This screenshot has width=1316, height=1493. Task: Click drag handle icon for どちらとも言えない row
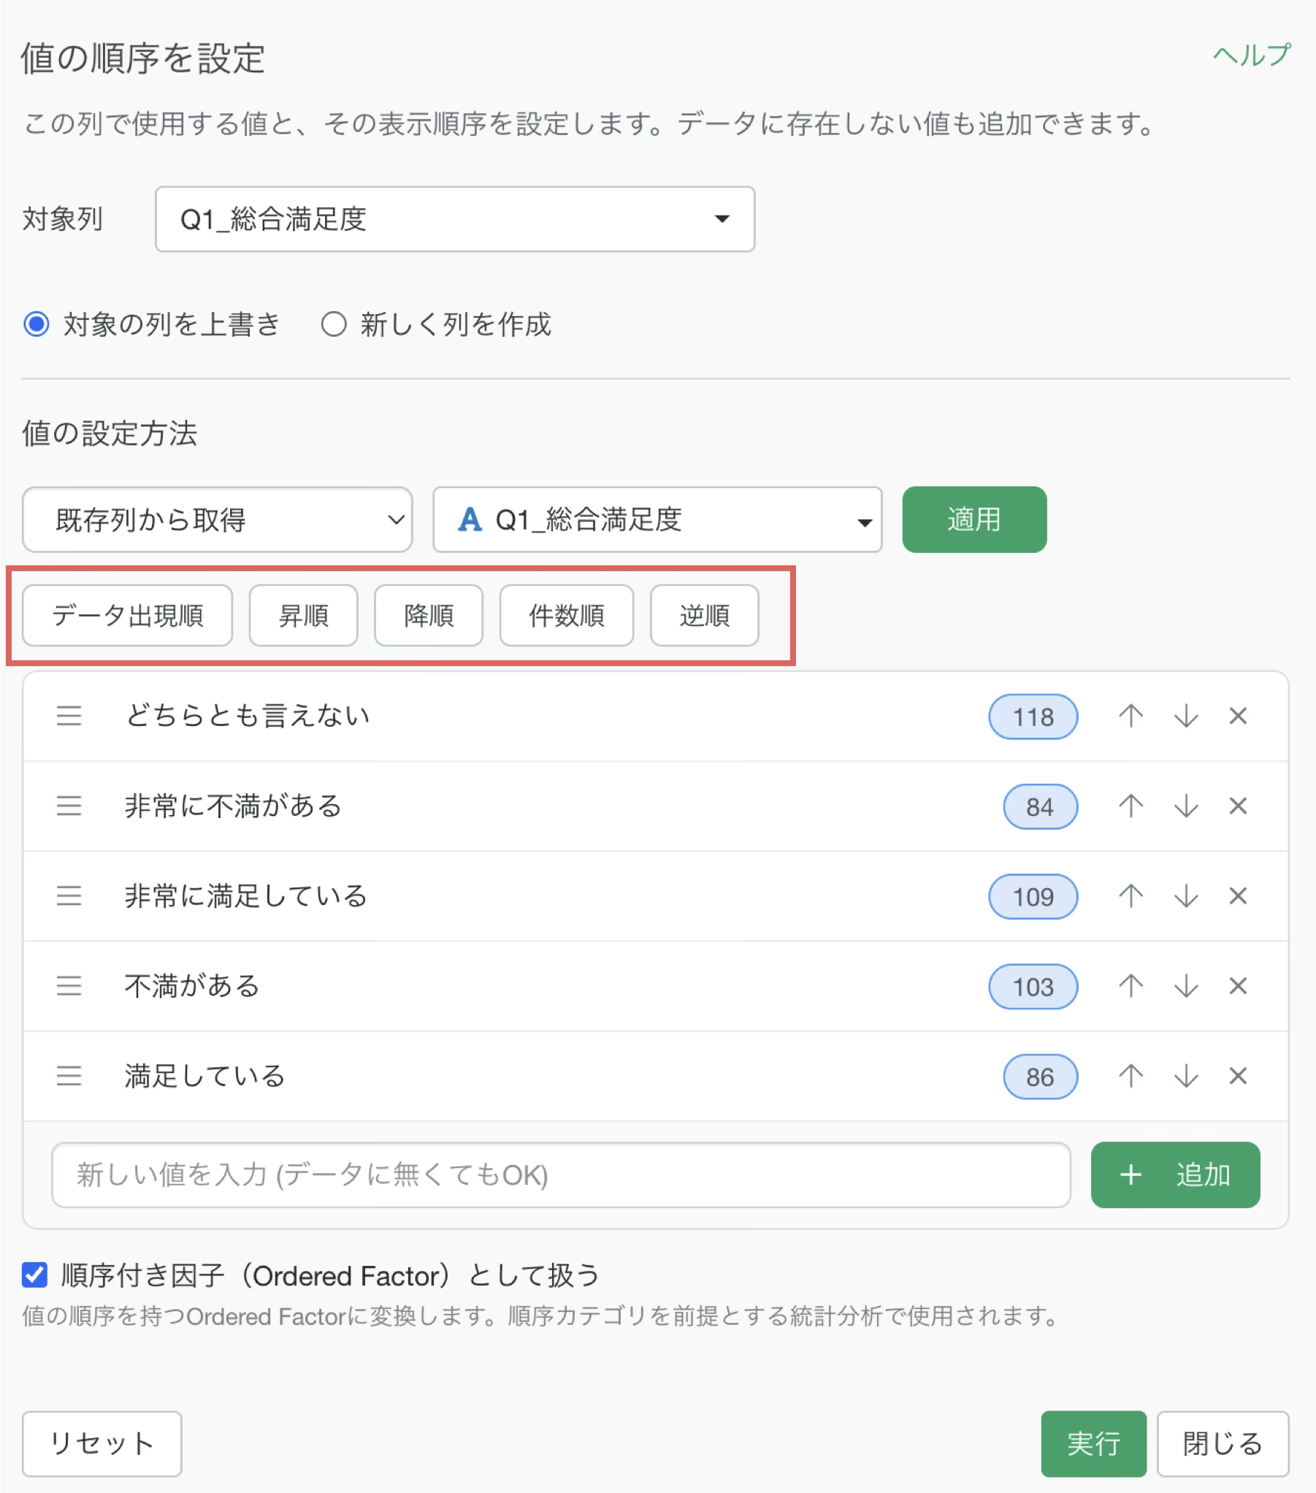[x=69, y=716]
